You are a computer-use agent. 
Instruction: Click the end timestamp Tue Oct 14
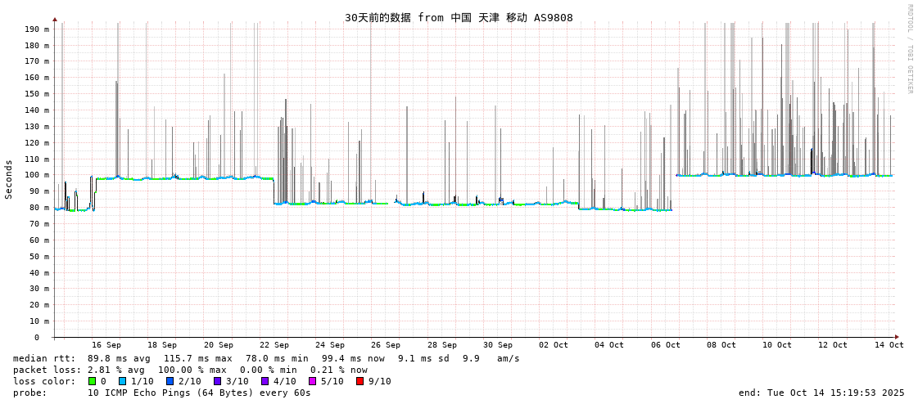[x=821, y=393]
